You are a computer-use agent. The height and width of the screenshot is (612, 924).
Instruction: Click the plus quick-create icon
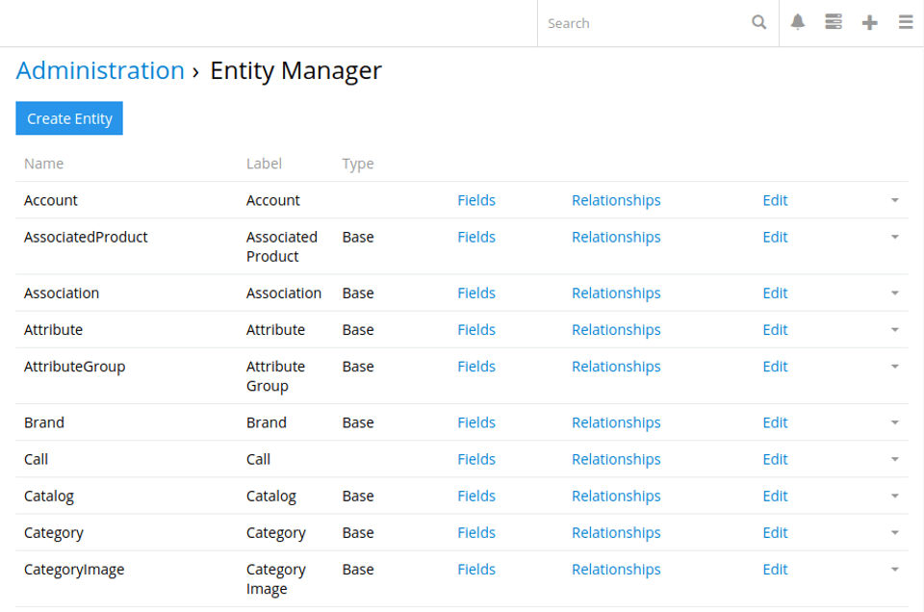870,23
